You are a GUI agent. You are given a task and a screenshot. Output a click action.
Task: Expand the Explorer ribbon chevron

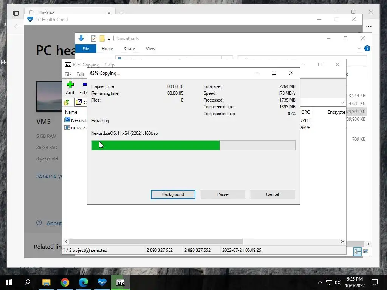pyautogui.click(x=359, y=49)
